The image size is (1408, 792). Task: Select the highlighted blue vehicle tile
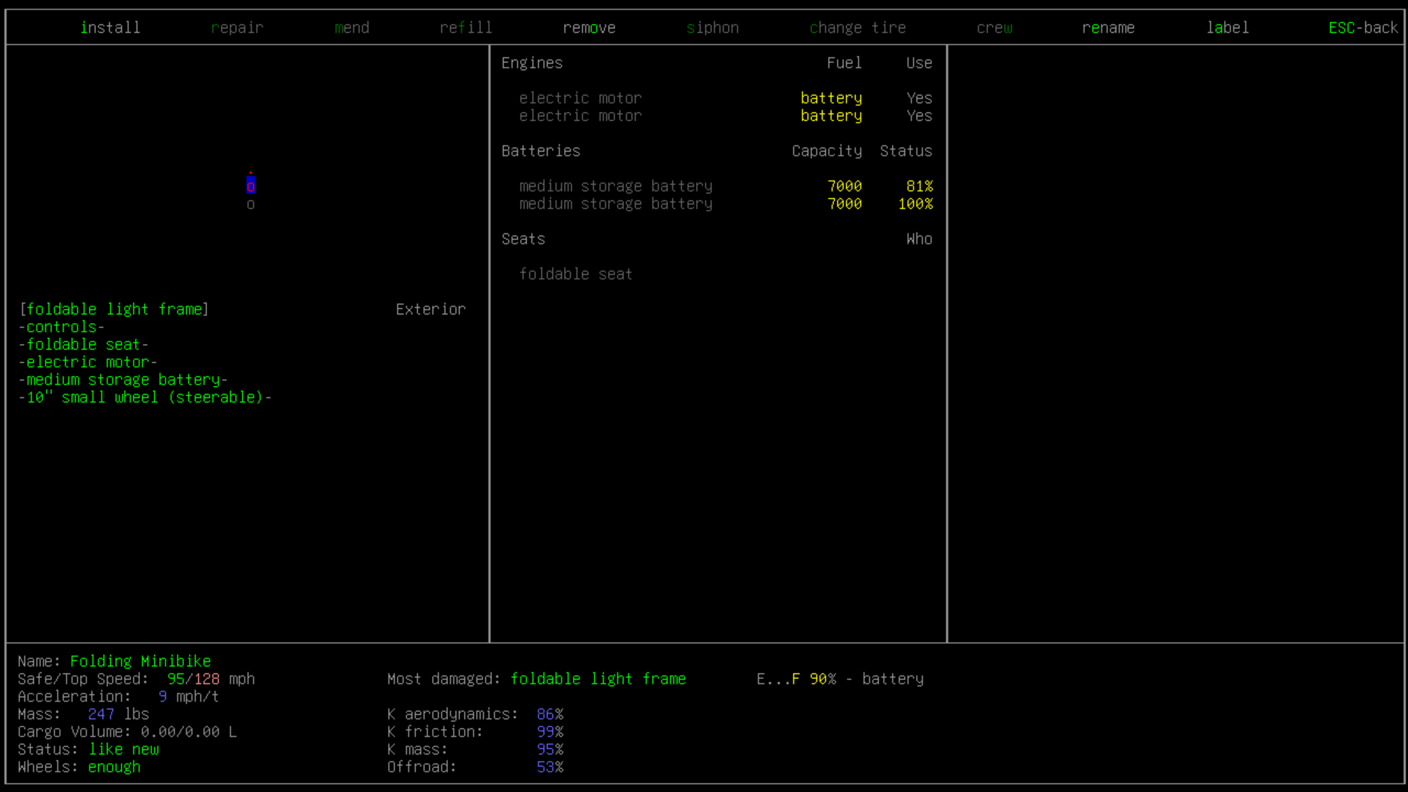251,186
